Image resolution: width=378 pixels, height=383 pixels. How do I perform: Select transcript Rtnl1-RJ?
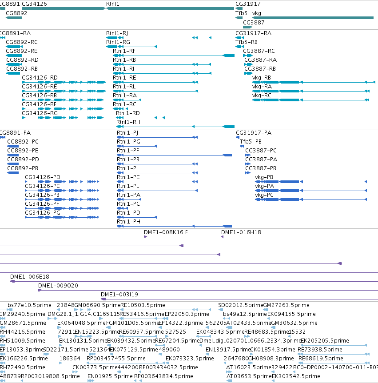tap(117, 33)
